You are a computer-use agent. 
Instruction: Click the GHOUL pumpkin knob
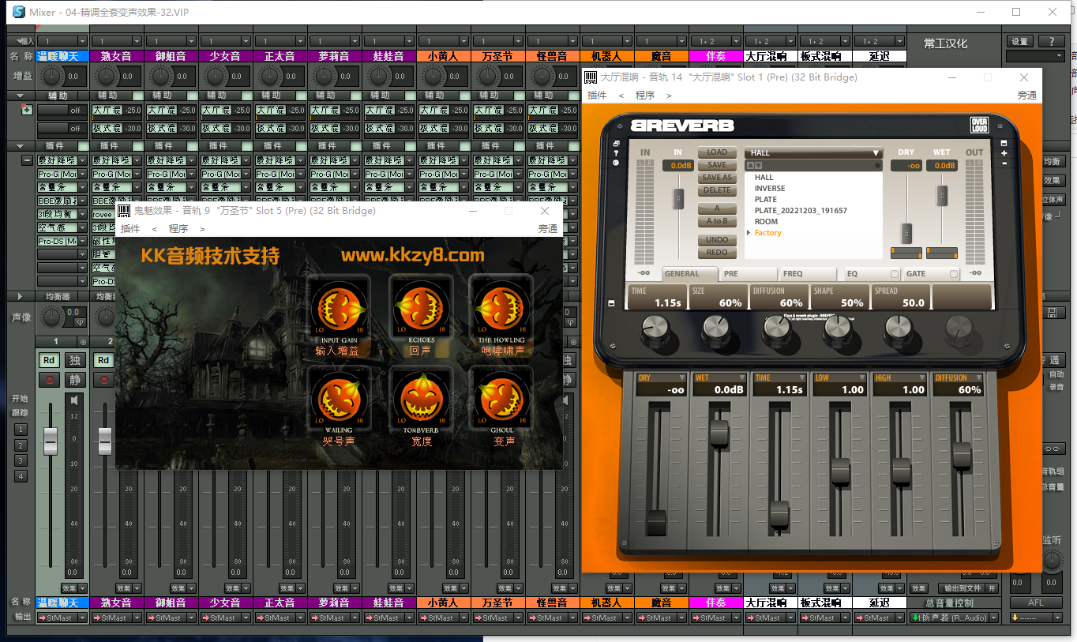501,399
